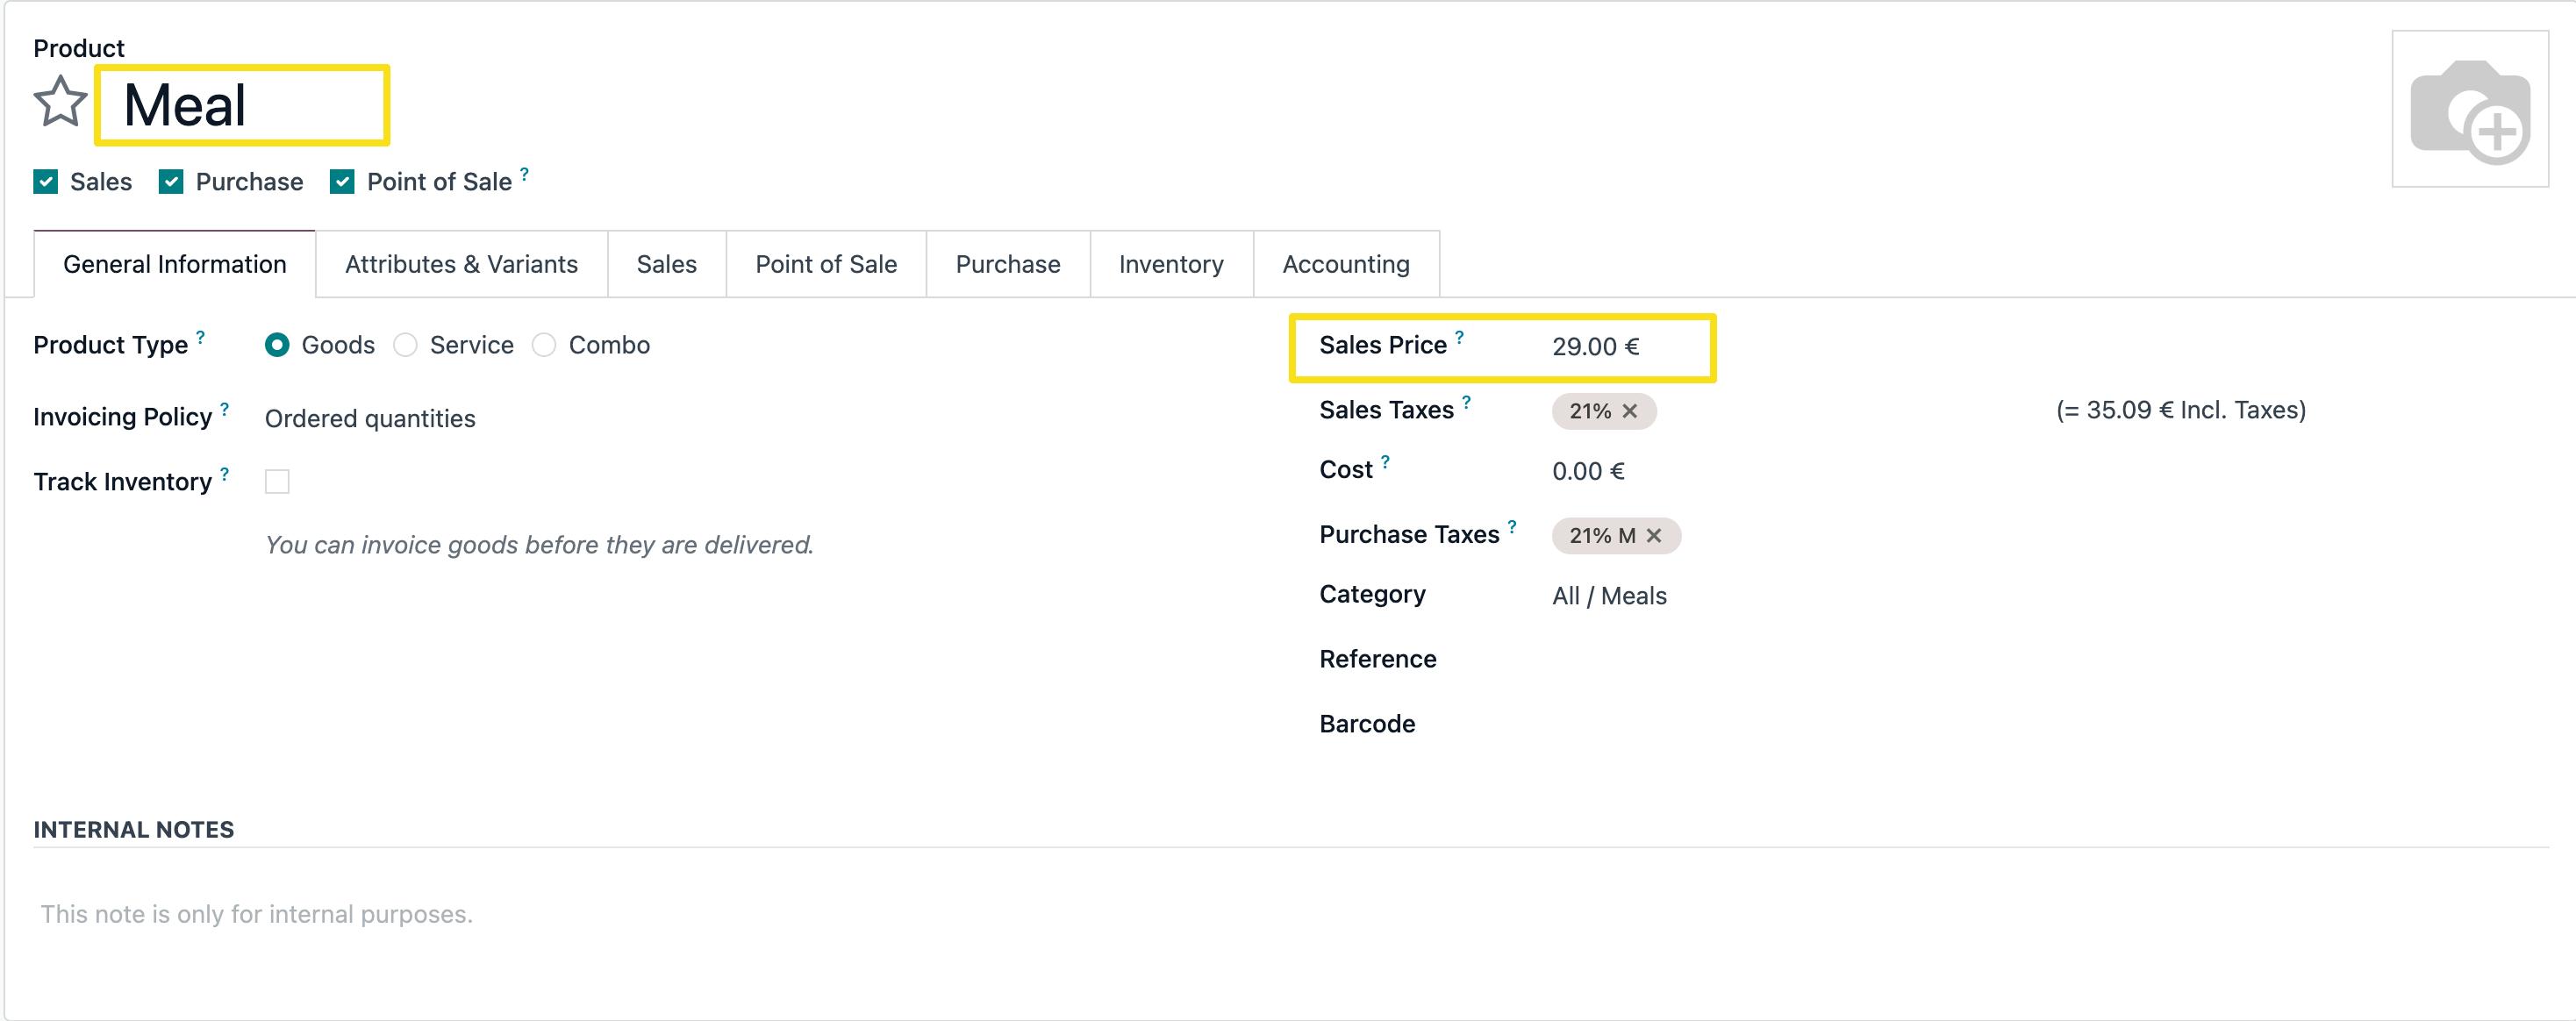This screenshot has height=1021, width=2576.
Task: Show help tooltip for Point of Sale checkbox
Action: tap(524, 174)
